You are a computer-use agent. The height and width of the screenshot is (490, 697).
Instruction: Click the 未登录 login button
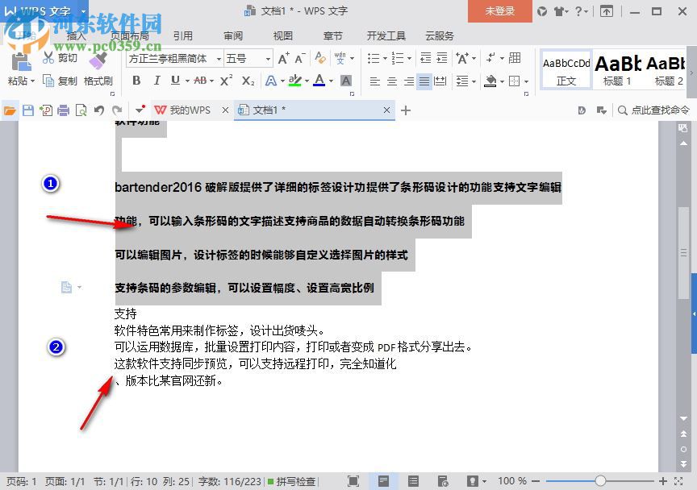[x=499, y=12]
